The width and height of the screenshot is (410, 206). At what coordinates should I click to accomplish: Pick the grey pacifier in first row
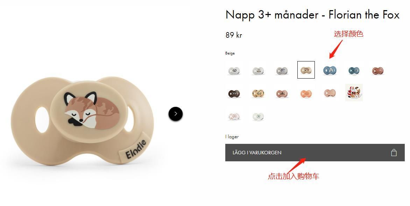coord(282,71)
